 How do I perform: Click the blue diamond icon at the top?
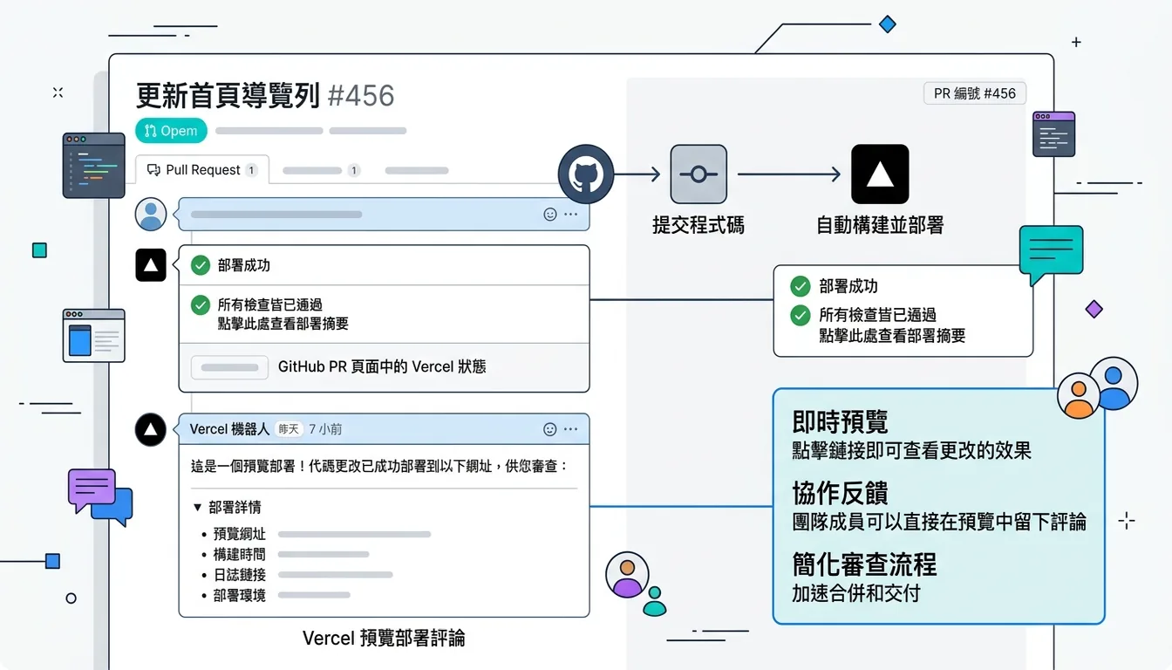pyautogui.click(x=887, y=24)
